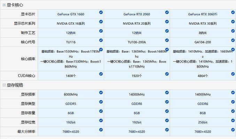
Task: Click check mark in GTX 1660 核心频率 cell
Action: [101, 50]
